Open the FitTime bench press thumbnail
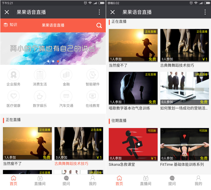Viewport: 211px width, 190px height. pyautogui.click(x=185, y=144)
